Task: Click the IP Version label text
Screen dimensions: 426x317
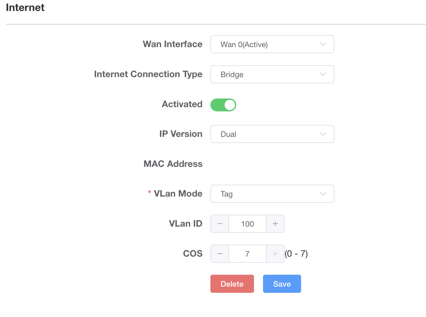Action: point(181,134)
